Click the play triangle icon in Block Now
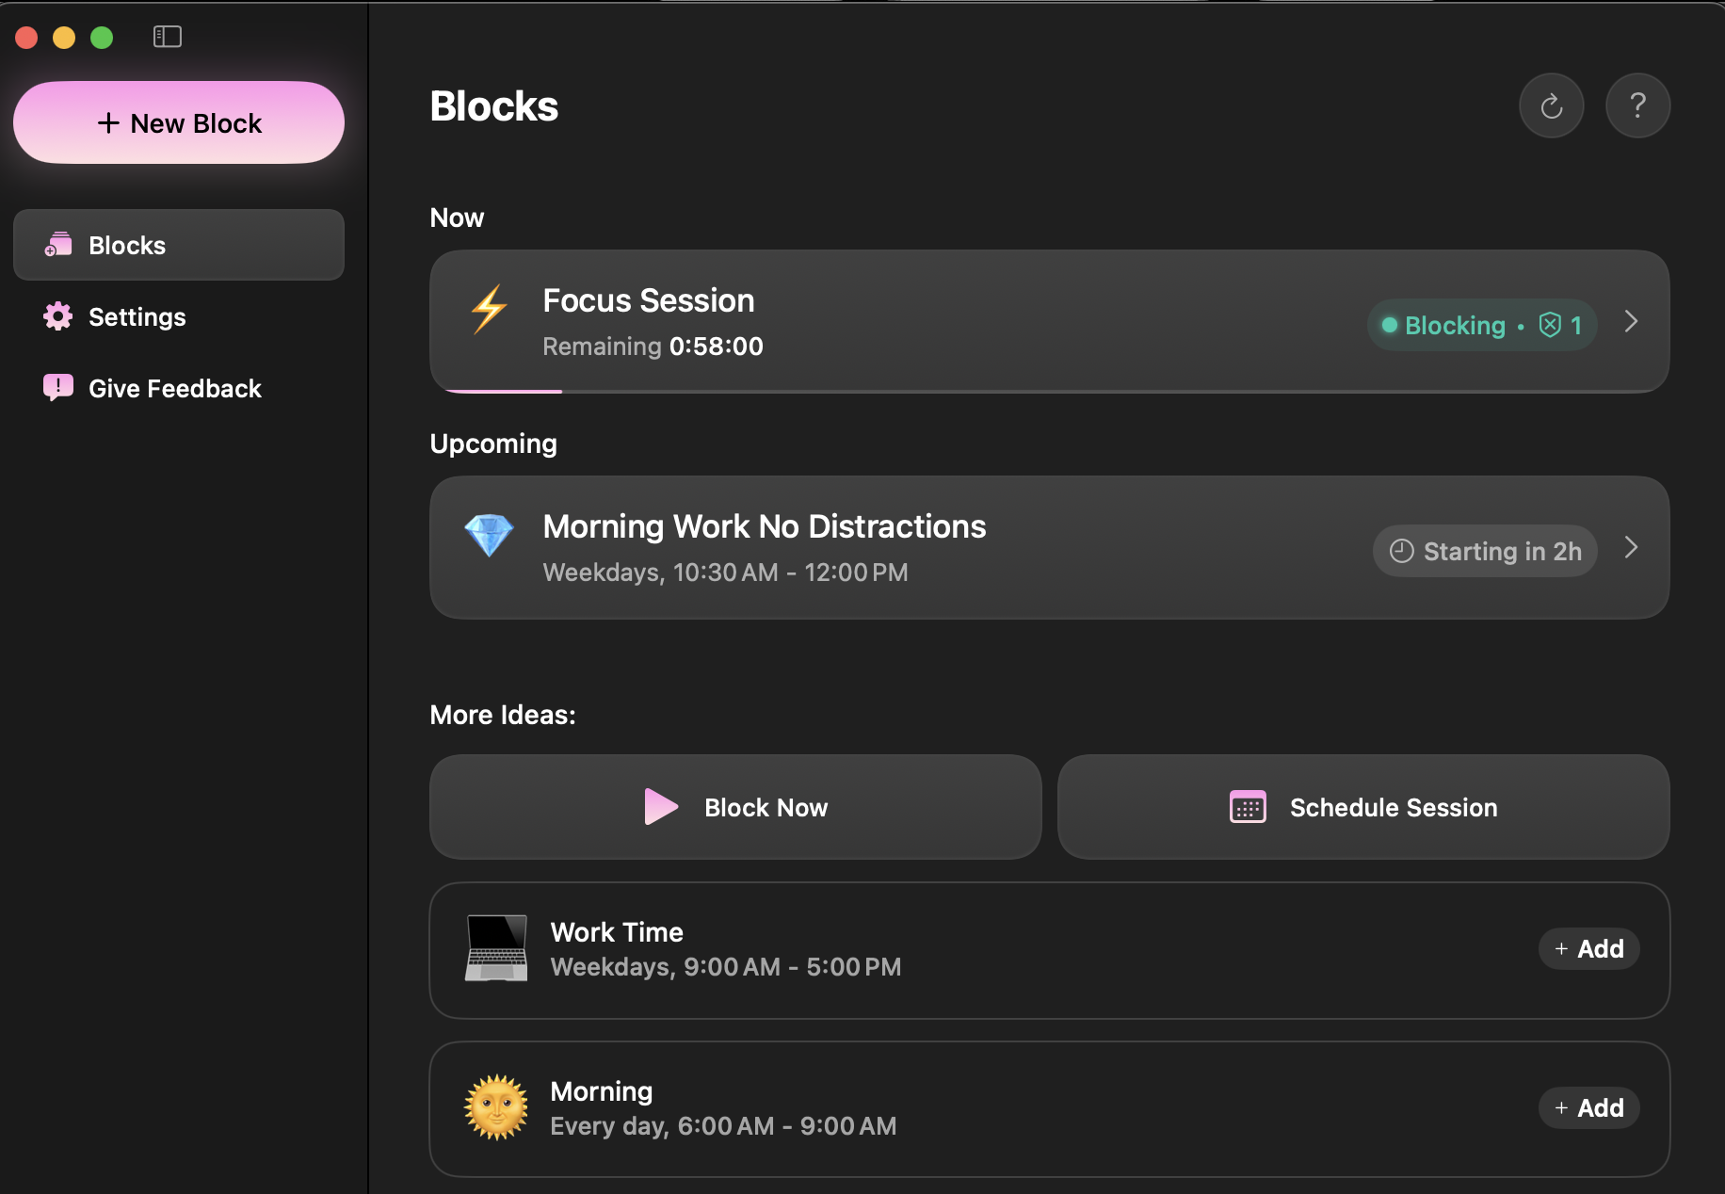The width and height of the screenshot is (1725, 1194). (661, 807)
